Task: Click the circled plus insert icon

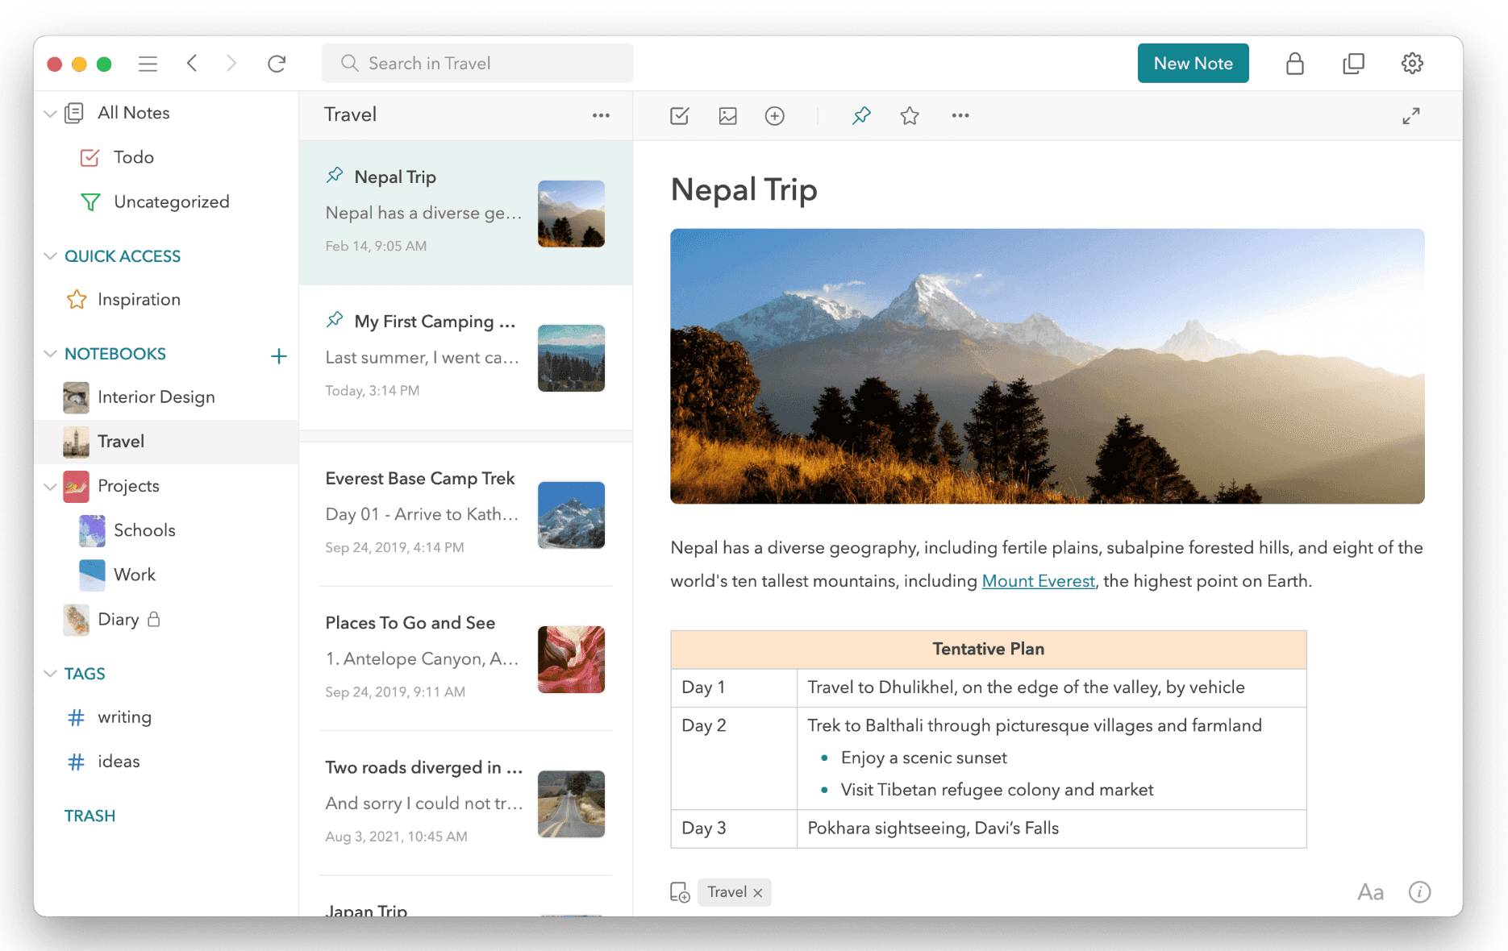Action: point(774,116)
